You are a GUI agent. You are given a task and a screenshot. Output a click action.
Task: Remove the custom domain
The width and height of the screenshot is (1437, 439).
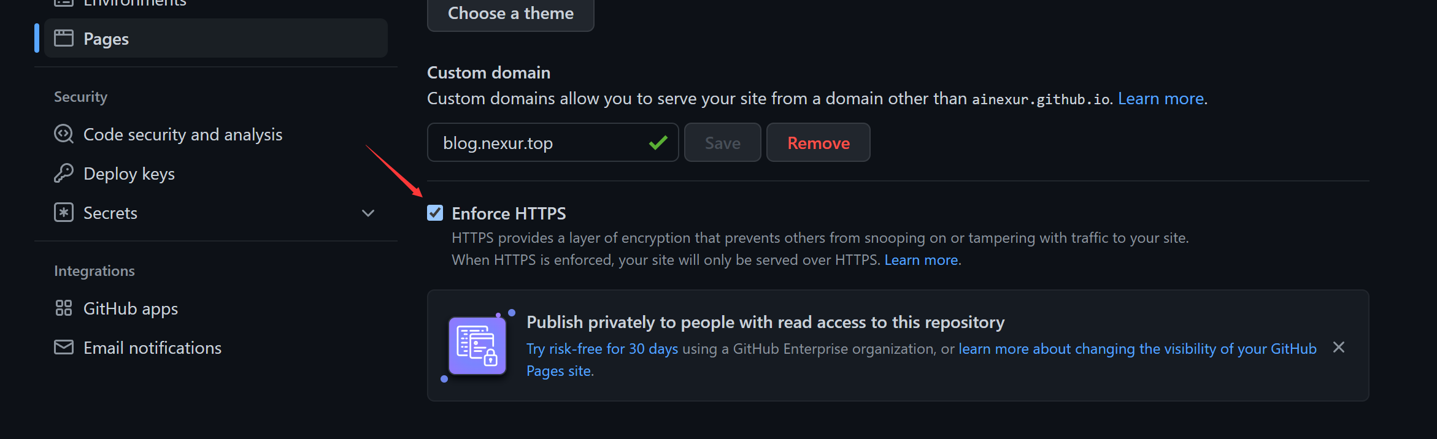click(x=818, y=143)
